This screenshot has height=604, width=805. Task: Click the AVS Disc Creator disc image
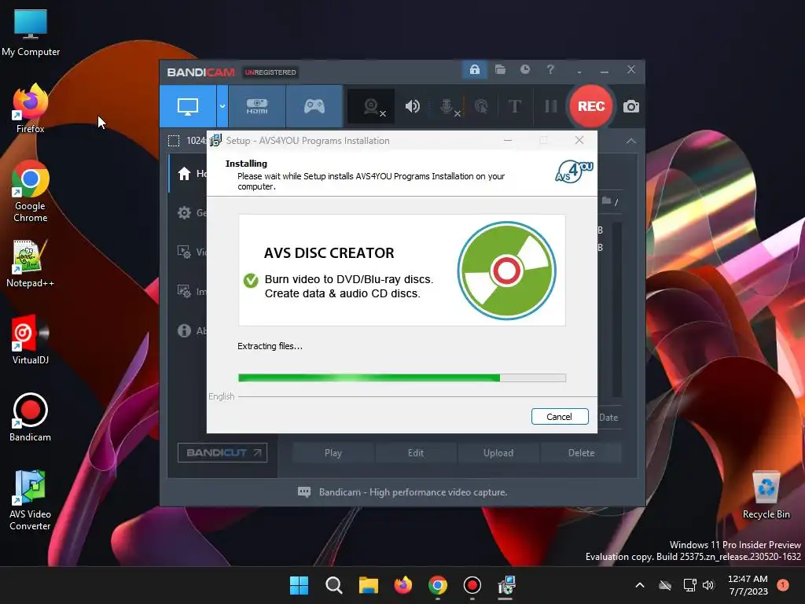(506, 271)
